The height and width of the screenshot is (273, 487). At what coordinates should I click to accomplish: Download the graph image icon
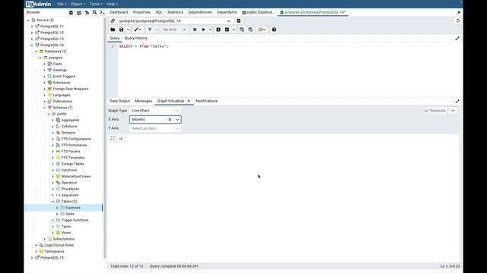point(121,138)
